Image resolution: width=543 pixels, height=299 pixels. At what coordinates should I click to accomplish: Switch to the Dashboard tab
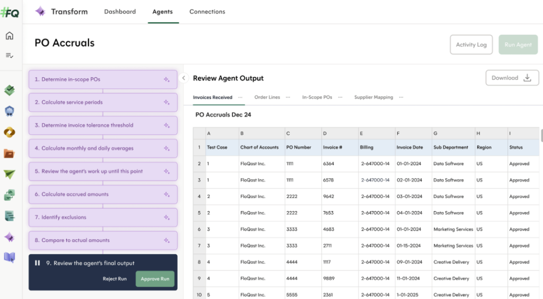pos(120,12)
